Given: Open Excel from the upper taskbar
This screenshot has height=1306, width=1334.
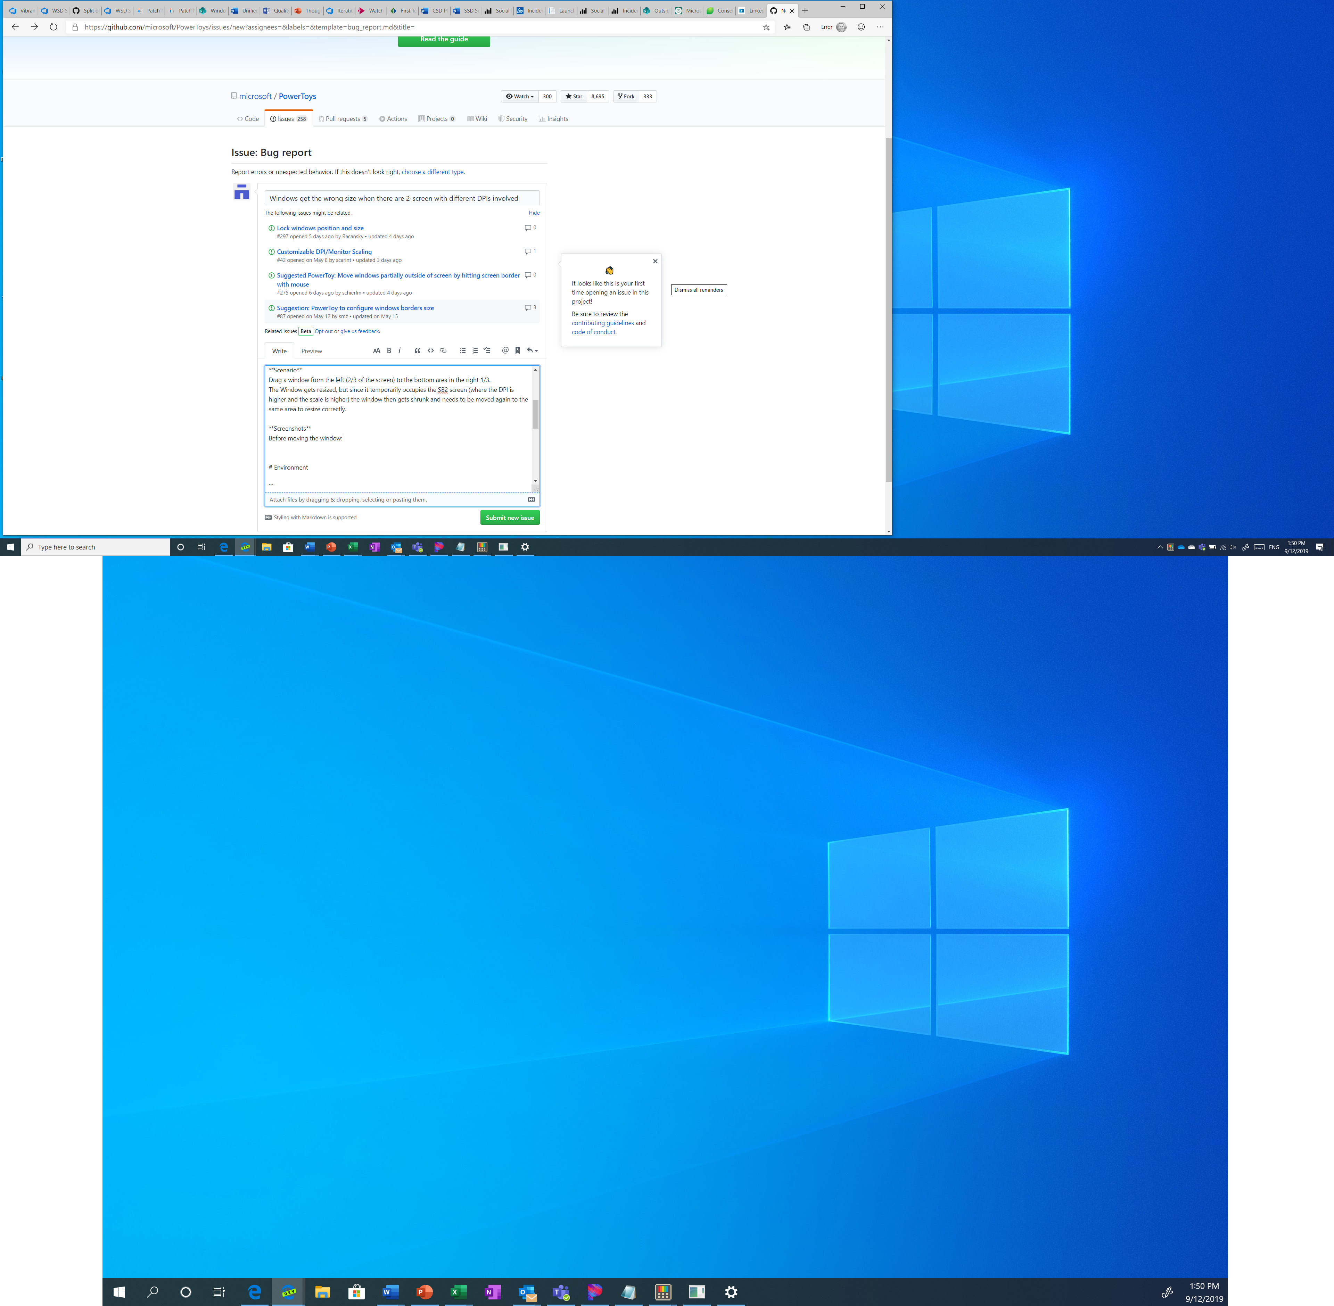Looking at the screenshot, I should pyautogui.click(x=353, y=547).
